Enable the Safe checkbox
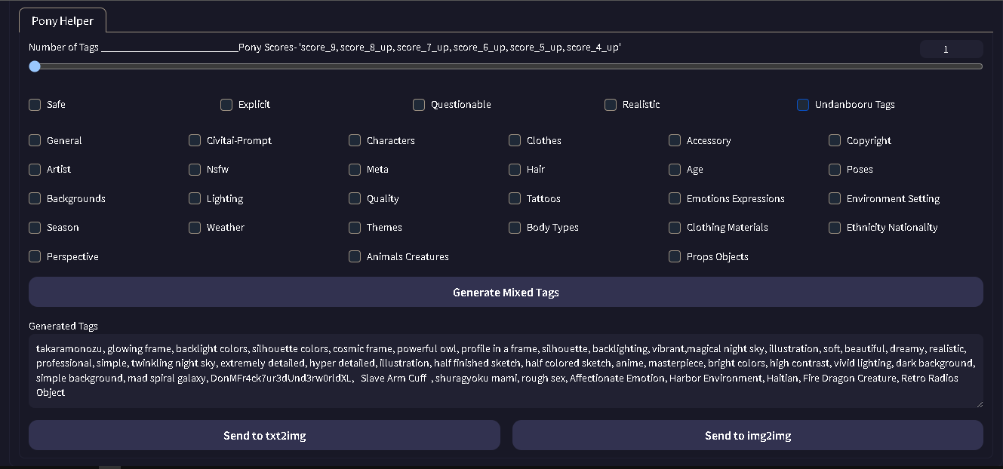This screenshot has height=469, width=1003. pos(35,105)
